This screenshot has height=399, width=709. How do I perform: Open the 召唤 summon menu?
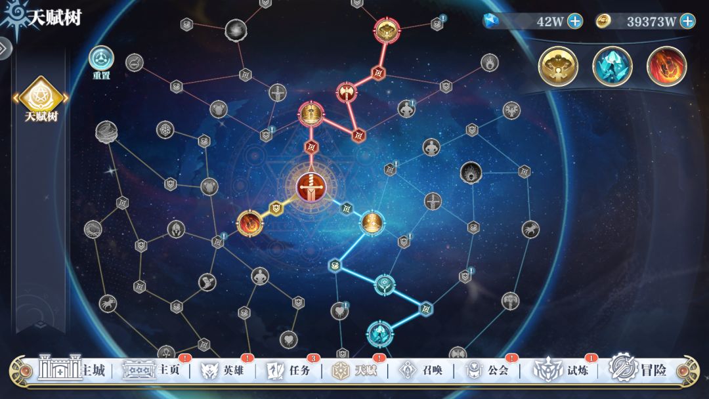point(420,371)
